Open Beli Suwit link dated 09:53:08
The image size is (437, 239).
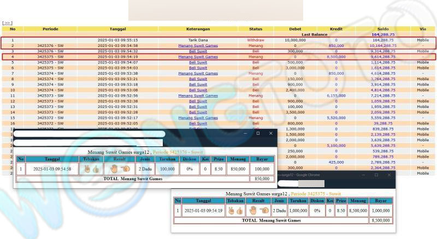198,90
